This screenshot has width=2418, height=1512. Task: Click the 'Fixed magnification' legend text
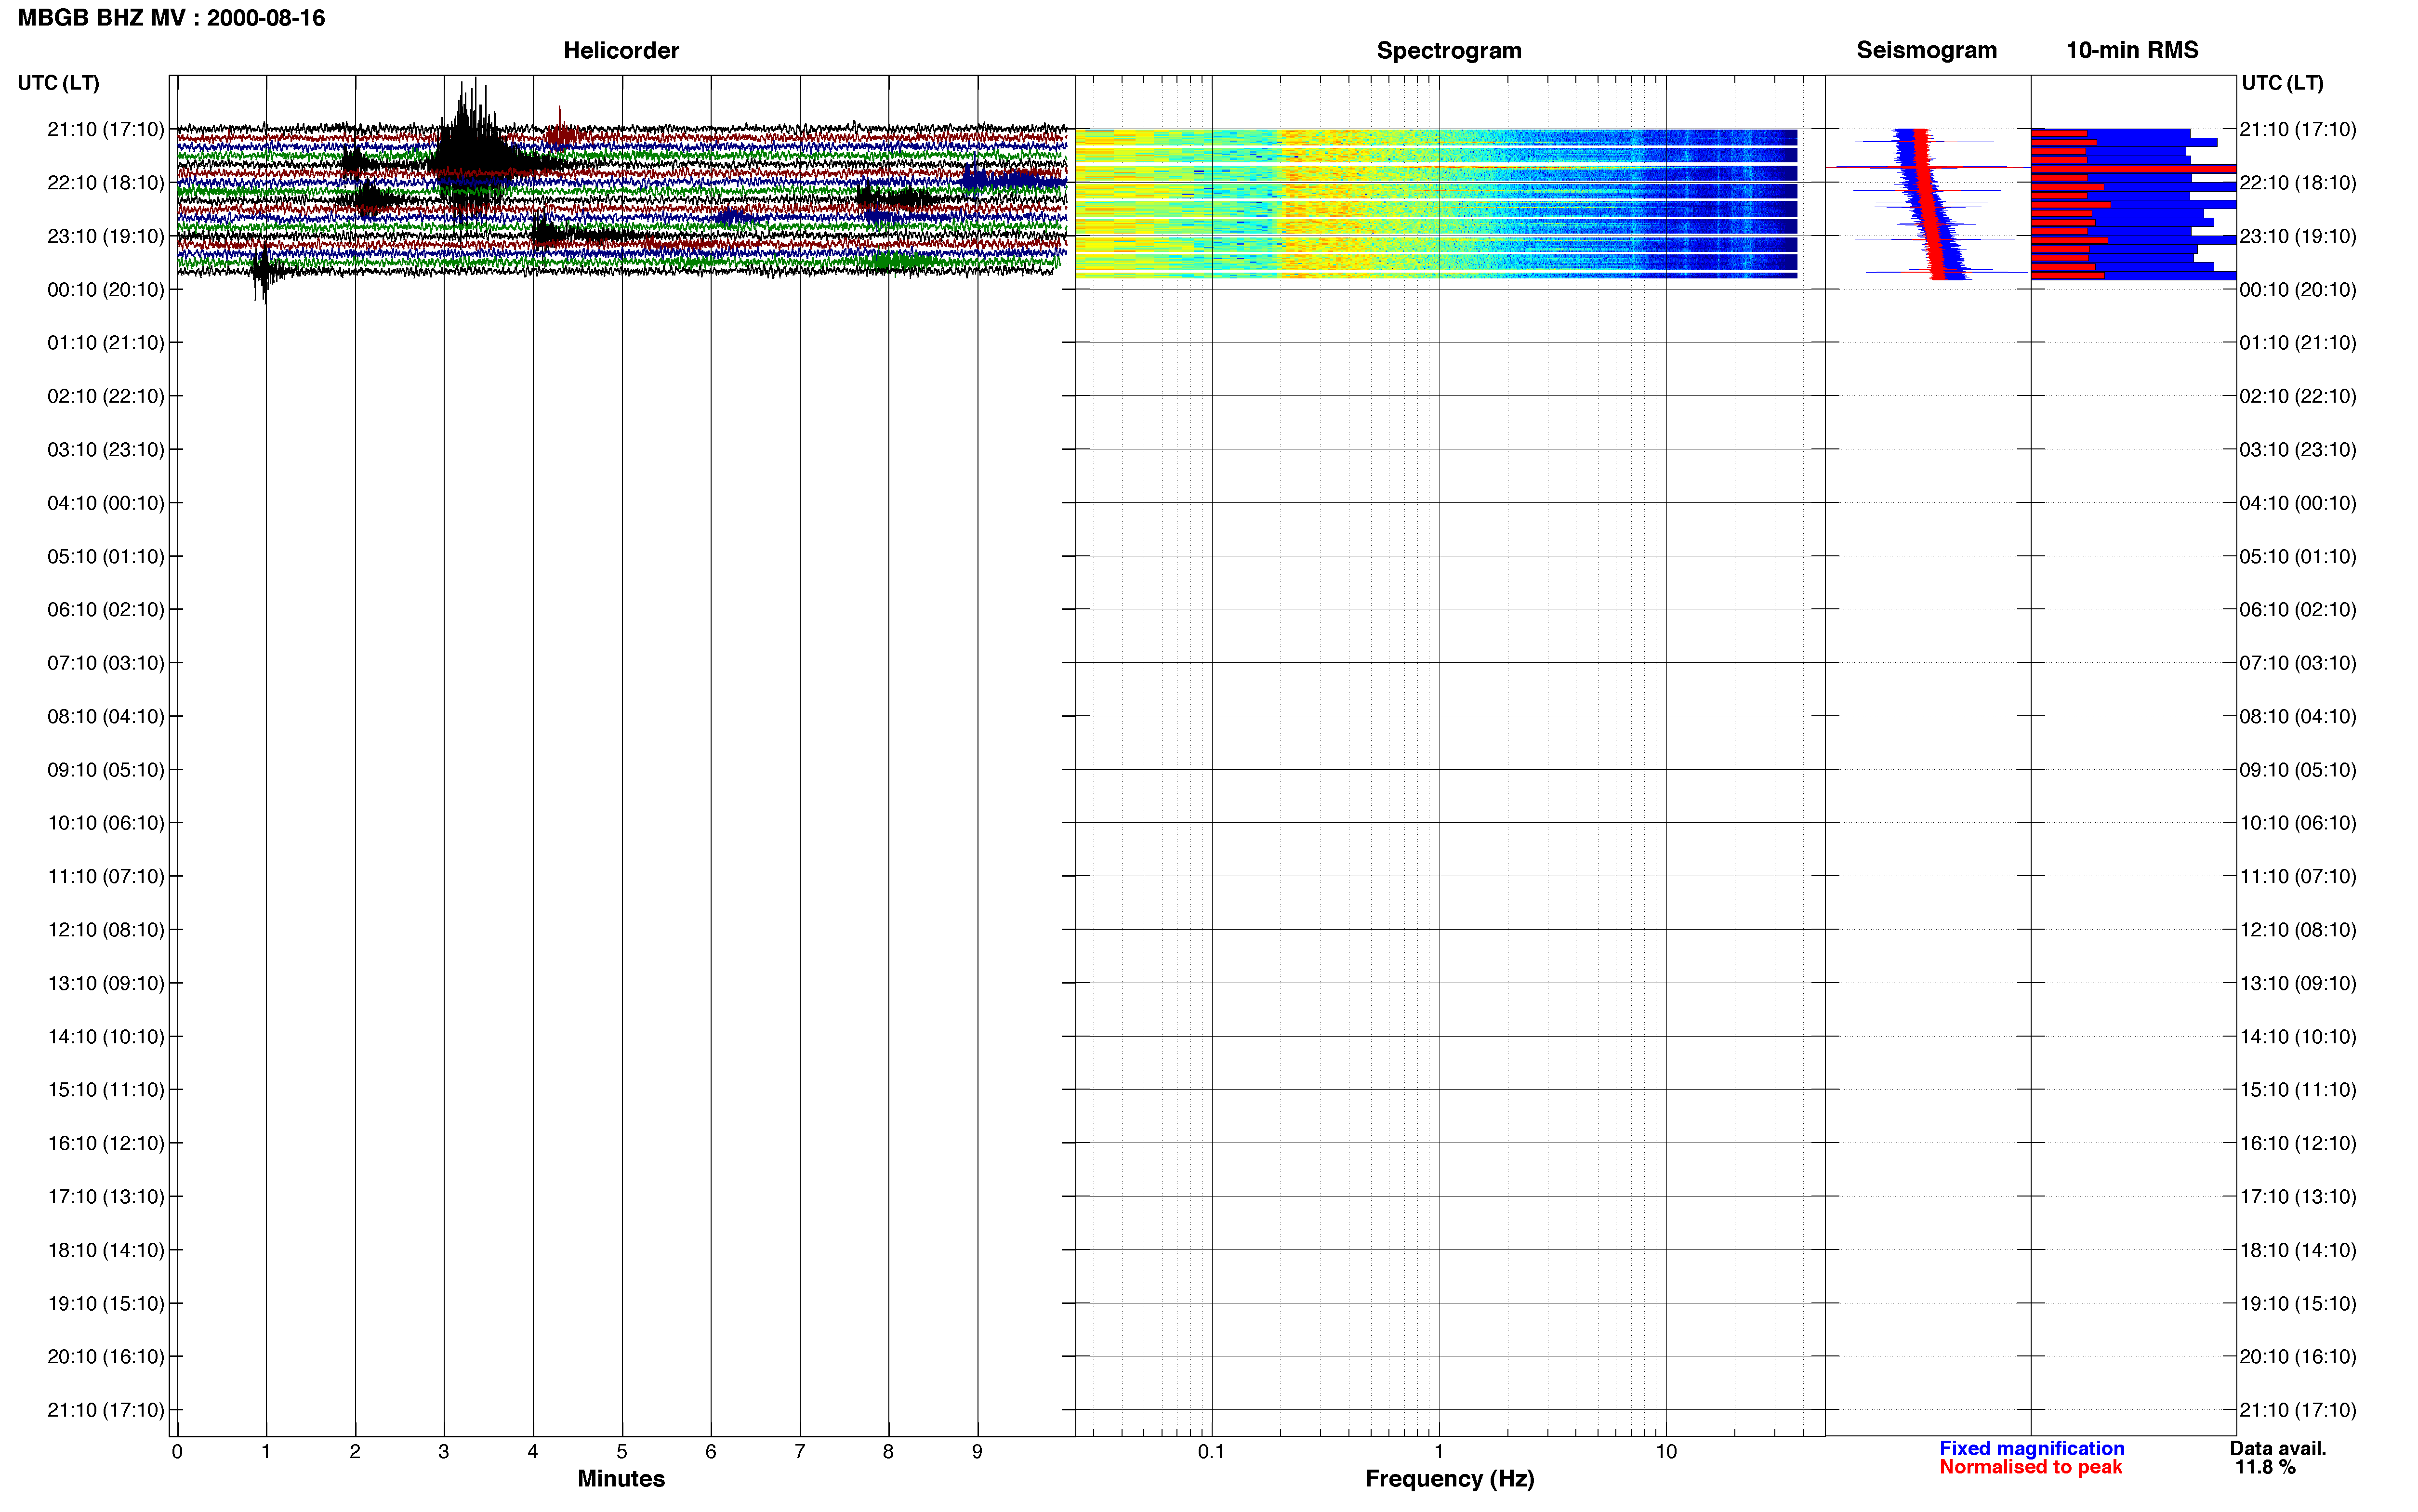(2031, 1448)
